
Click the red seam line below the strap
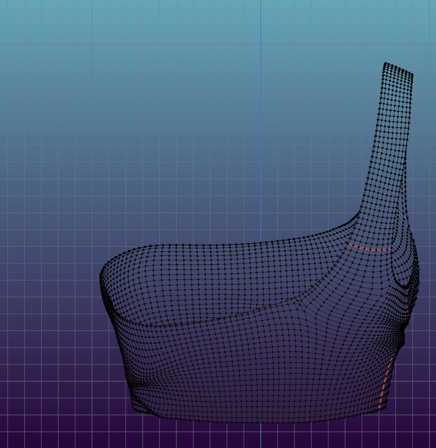coord(370,248)
